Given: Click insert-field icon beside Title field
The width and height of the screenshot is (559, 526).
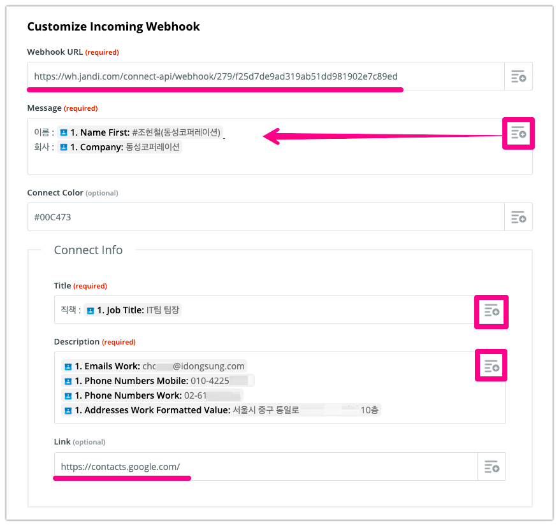Looking at the screenshot, I should [x=491, y=310].
